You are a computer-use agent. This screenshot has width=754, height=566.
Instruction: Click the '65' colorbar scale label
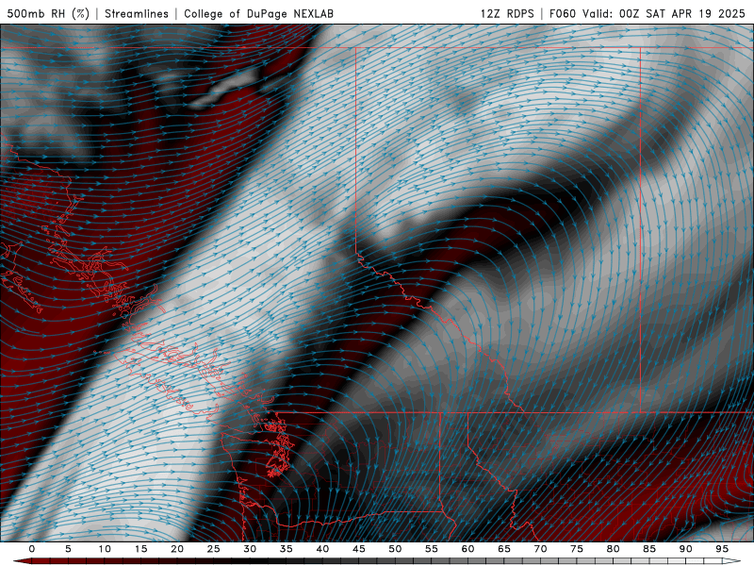[504, 549]
